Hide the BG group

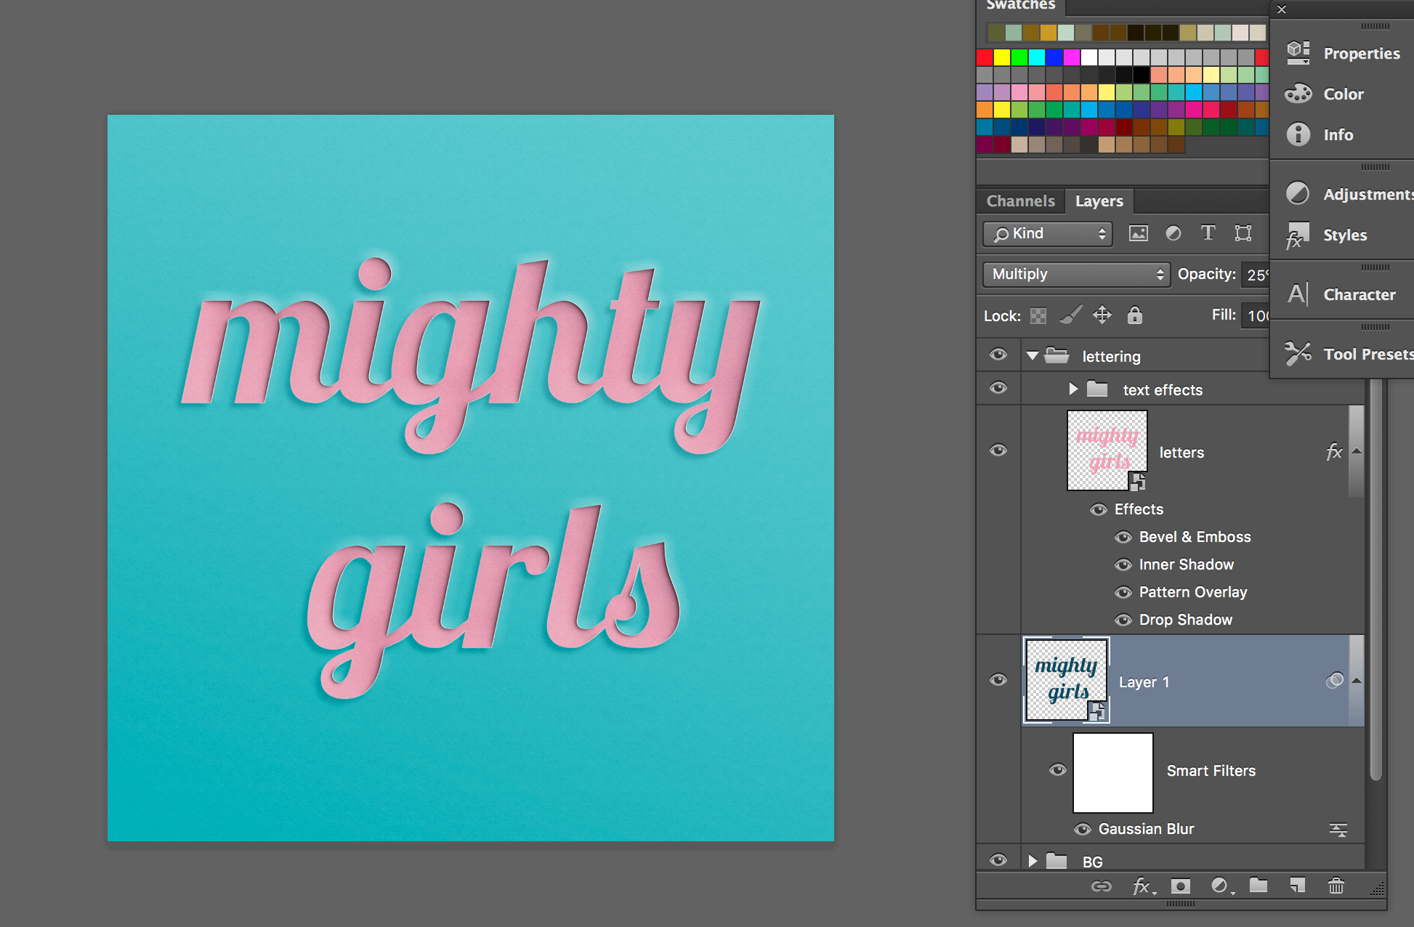click(x=998, y=860)
